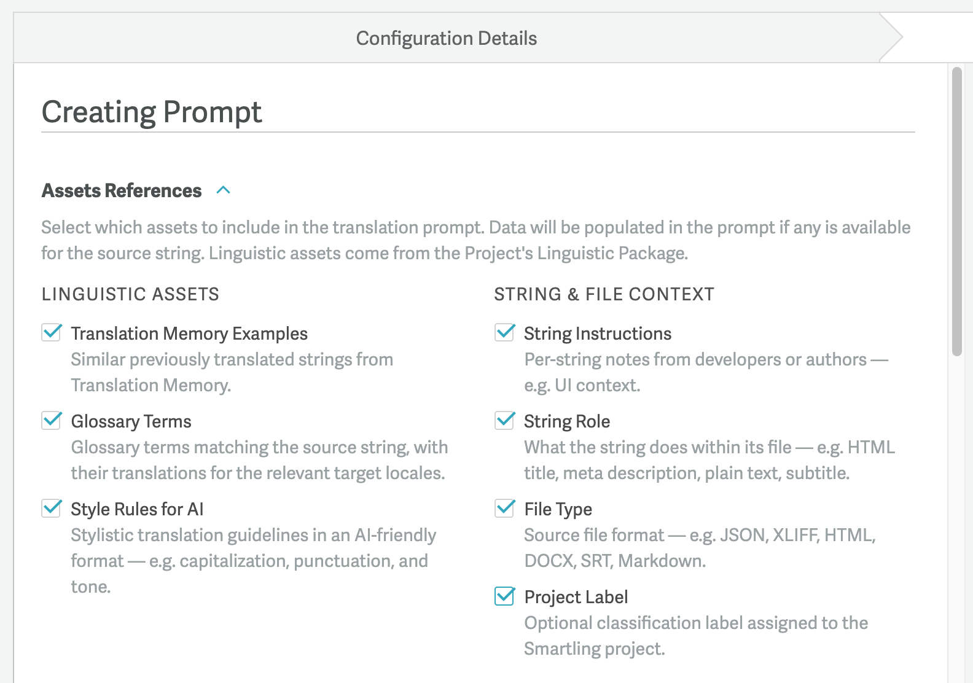
Task: Click the Glossary Terms label
Action: [x=131, y=421]
